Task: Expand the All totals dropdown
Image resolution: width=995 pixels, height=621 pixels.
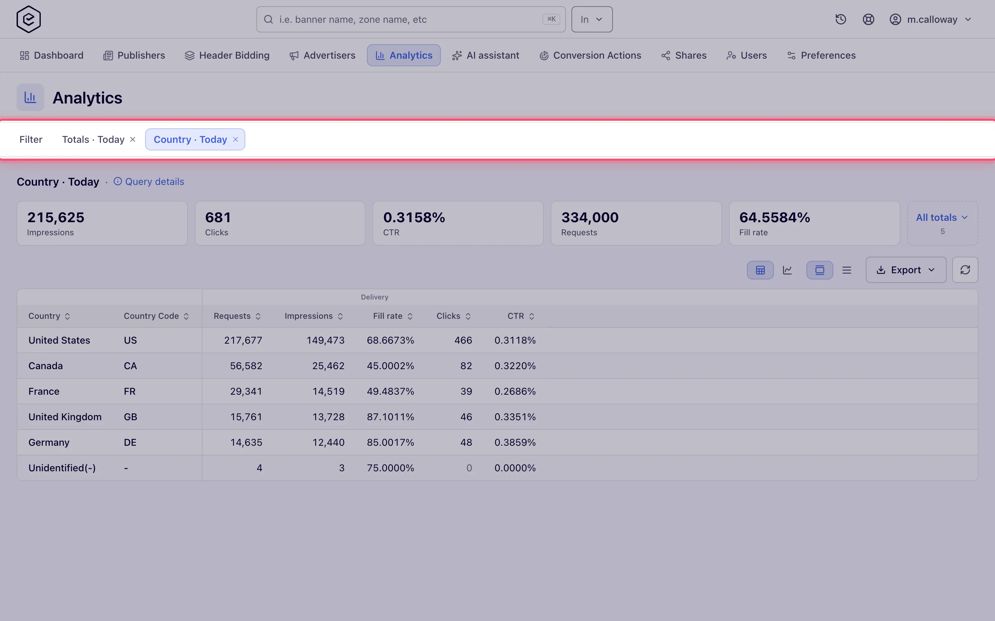Action: pyautogui.click(x=942, y=223)
